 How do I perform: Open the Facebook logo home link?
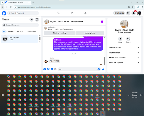(4, 13)
